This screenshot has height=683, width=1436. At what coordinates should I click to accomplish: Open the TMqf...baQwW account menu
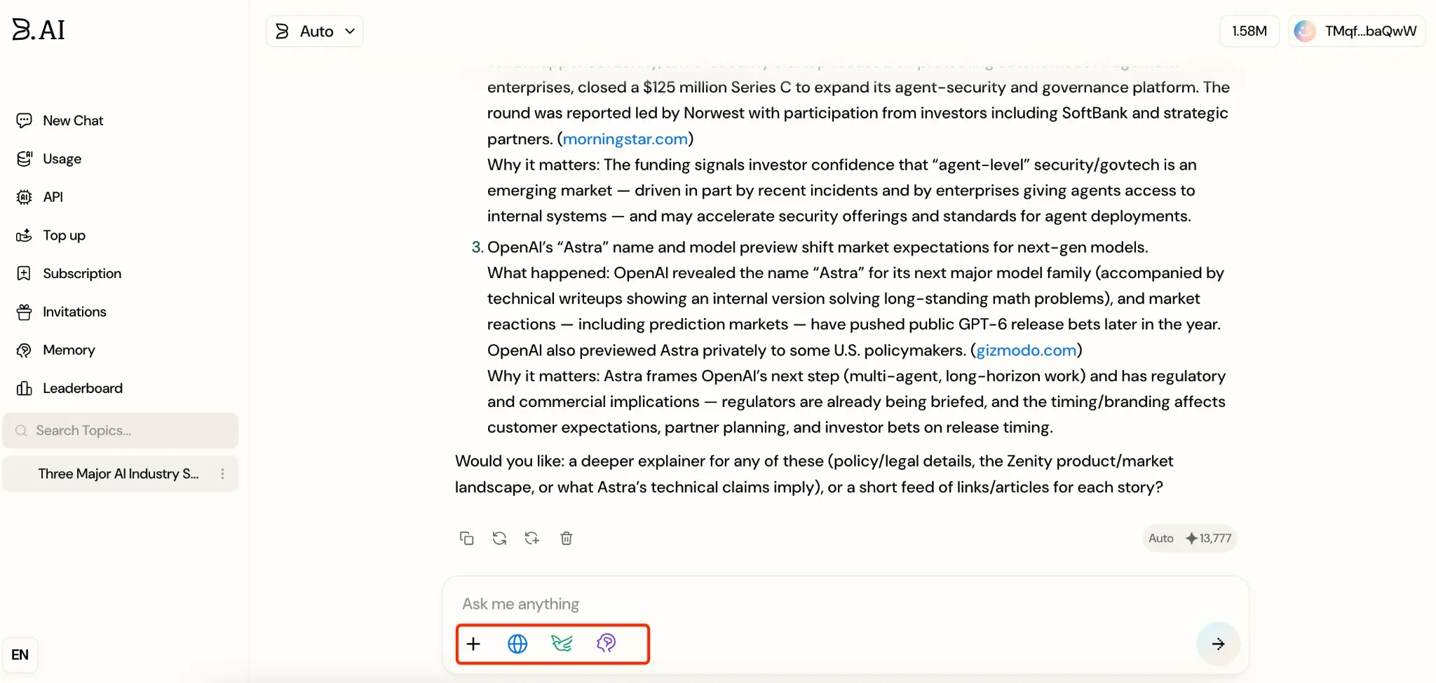click(x=1357, y=31)
